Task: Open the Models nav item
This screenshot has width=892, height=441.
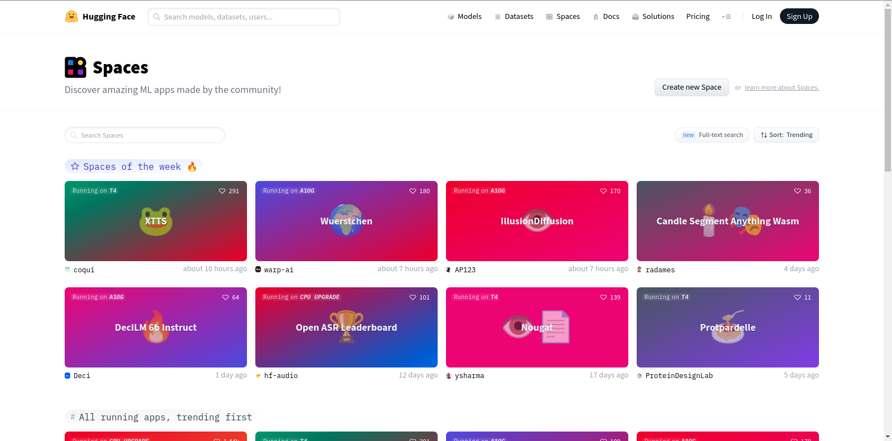Action: (x=464, y=17)
